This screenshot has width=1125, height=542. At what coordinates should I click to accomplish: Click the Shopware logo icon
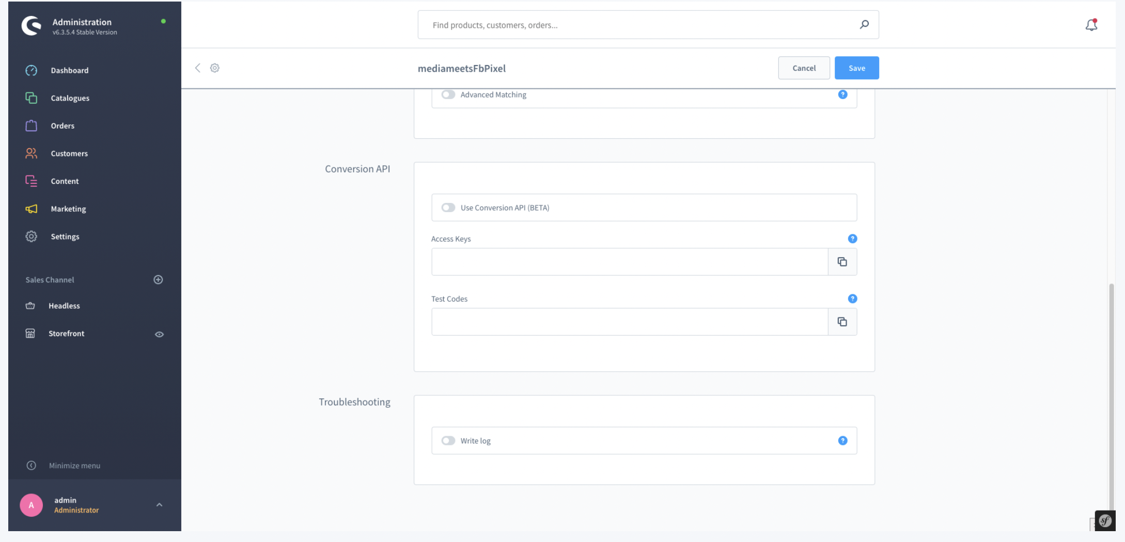pos(31,25)
